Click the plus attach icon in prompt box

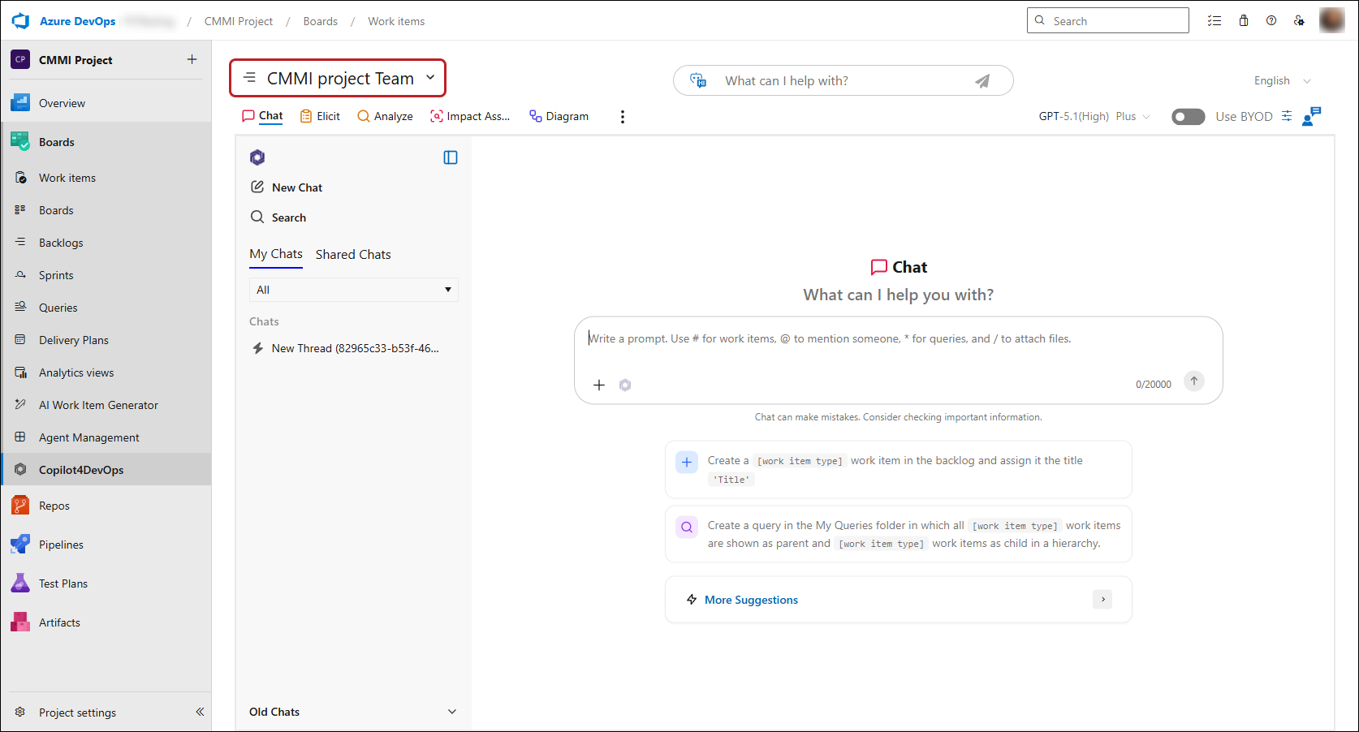599,385
